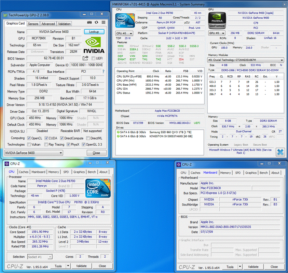Click the blue X close icon in HWiNFO summary
This screenshot has width=288, height=273.
coord(280,152)
